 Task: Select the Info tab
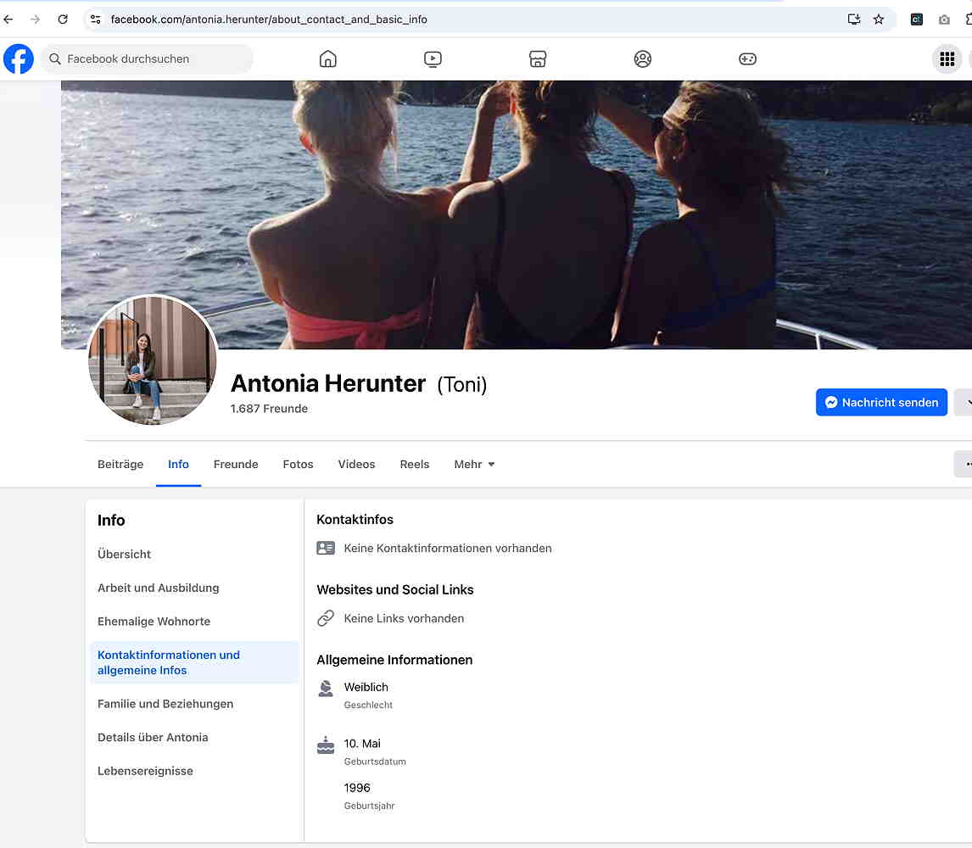point(178,465)
